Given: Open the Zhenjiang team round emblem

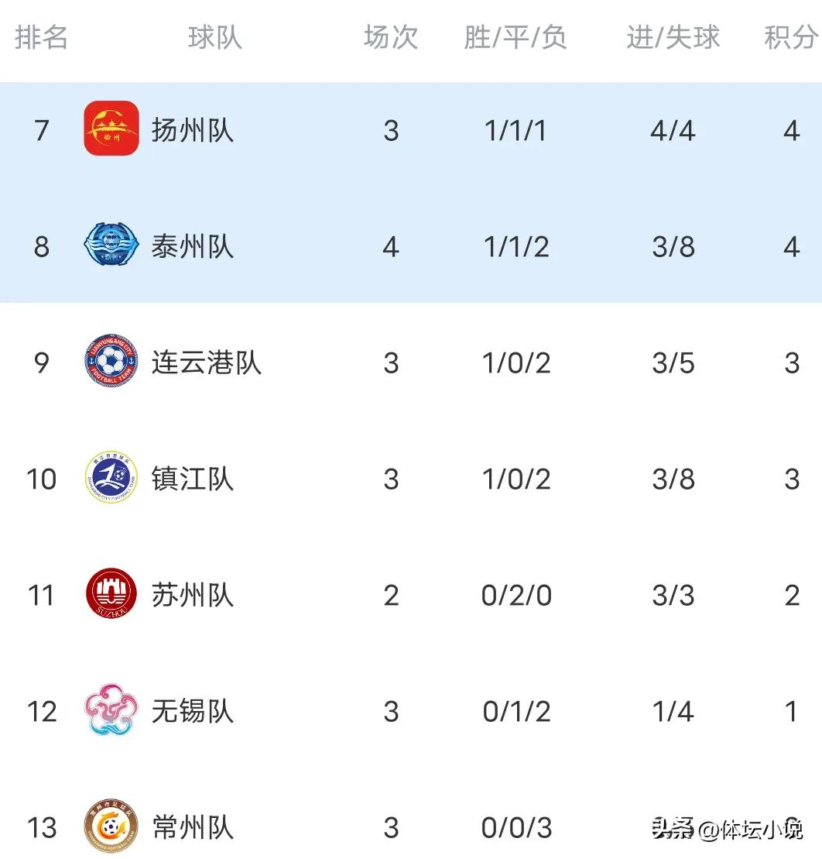Looking at the screenshot, I should click(111, 477).
